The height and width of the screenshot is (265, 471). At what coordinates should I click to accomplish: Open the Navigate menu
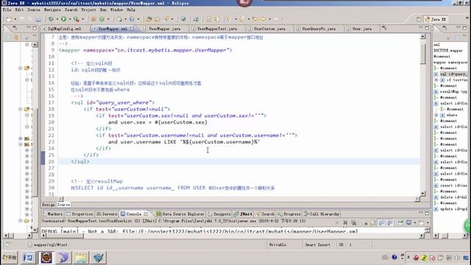click(x=52, y=10)
